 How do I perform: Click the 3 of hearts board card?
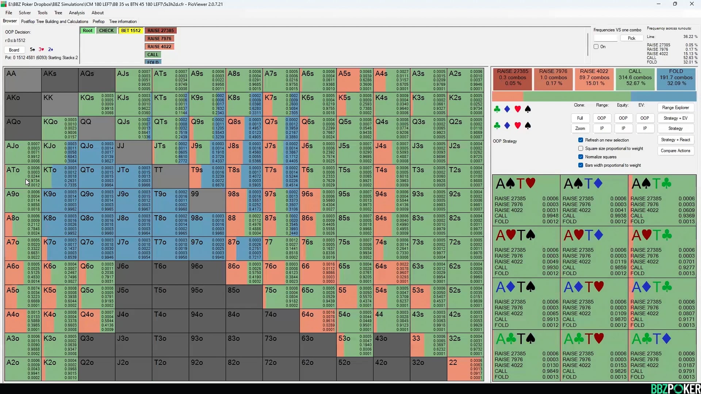41,50
